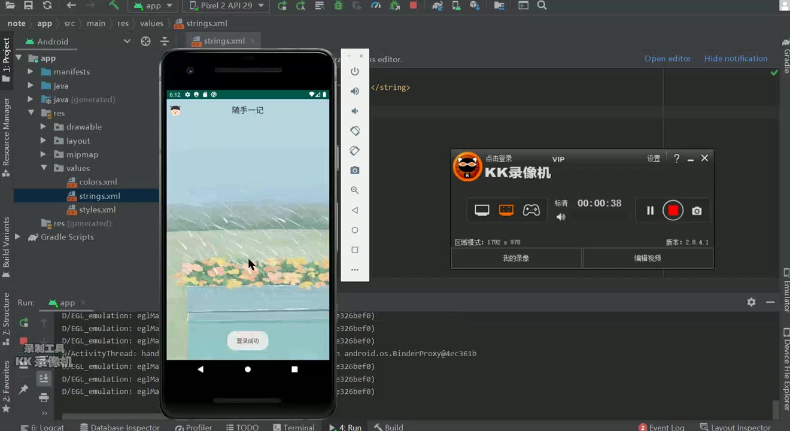Pause the KK recorder recording

click(651, 211)
